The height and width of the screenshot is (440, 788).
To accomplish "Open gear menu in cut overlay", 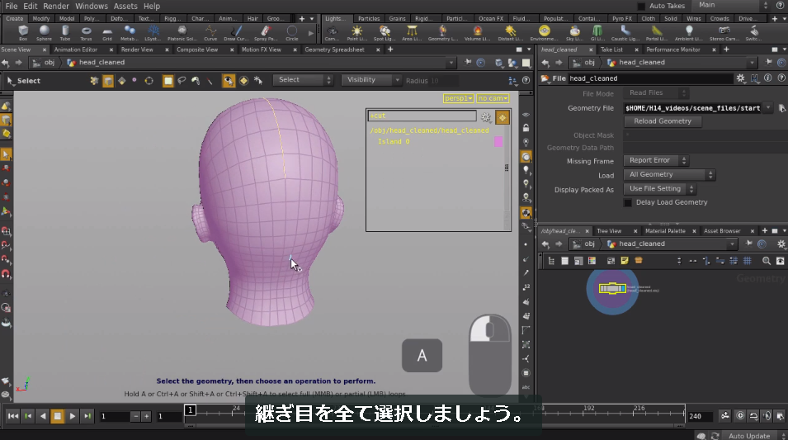I will (x=485, y=117).
